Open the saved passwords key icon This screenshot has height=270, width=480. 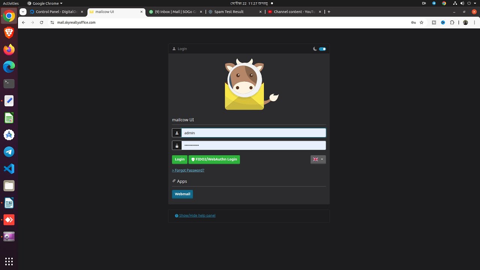point(413,22)
